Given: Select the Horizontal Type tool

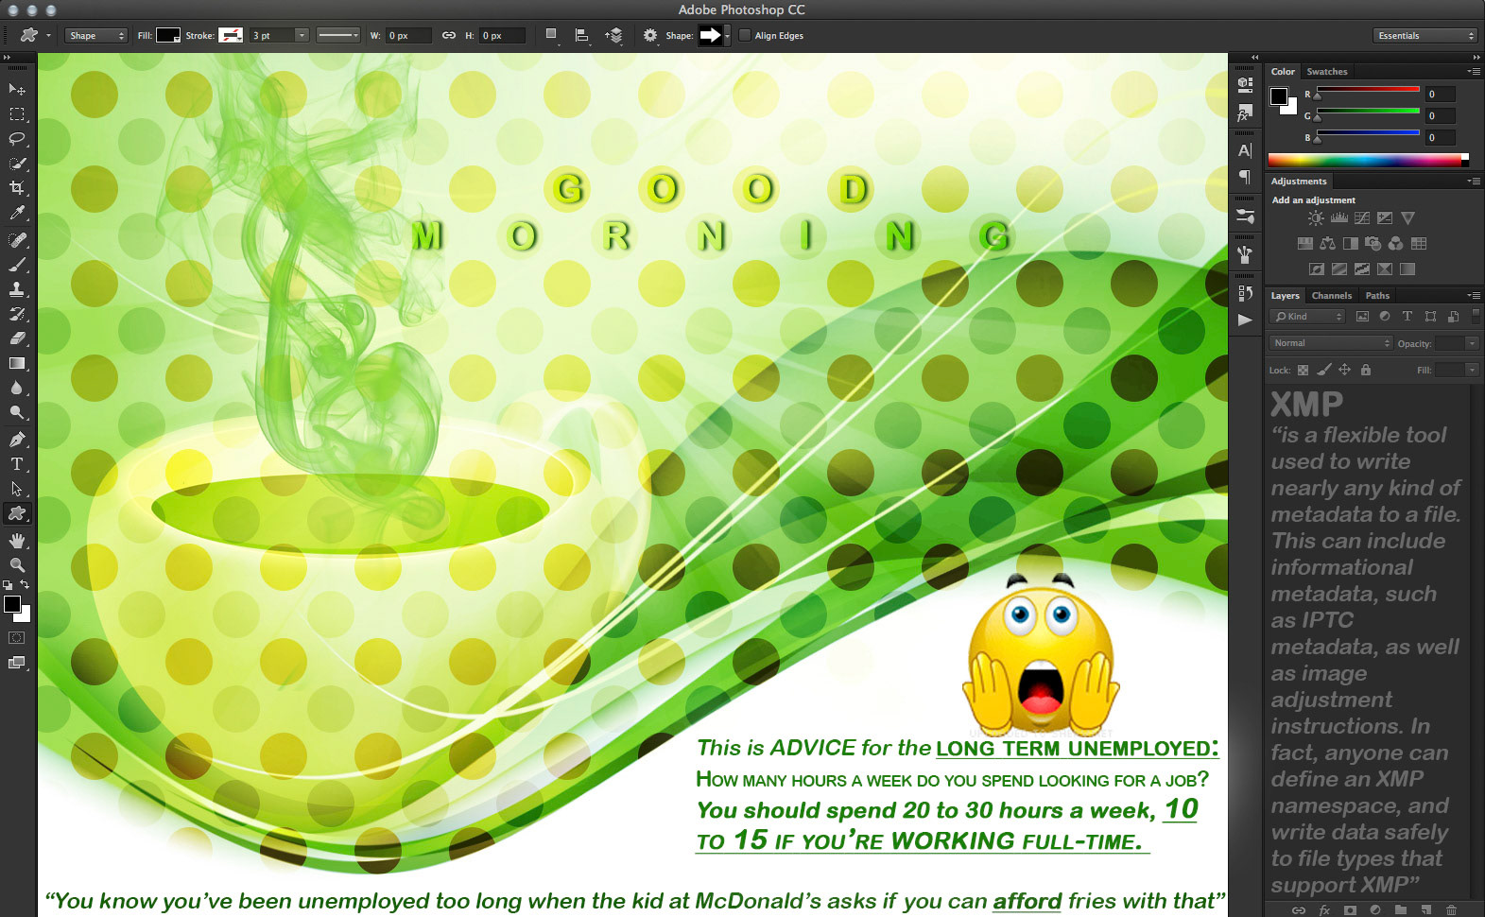Looking at the screenshot, I should 17,464.
